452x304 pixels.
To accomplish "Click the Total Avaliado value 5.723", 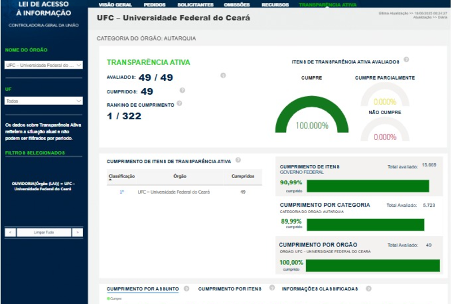I will click(x=429, y=205).
